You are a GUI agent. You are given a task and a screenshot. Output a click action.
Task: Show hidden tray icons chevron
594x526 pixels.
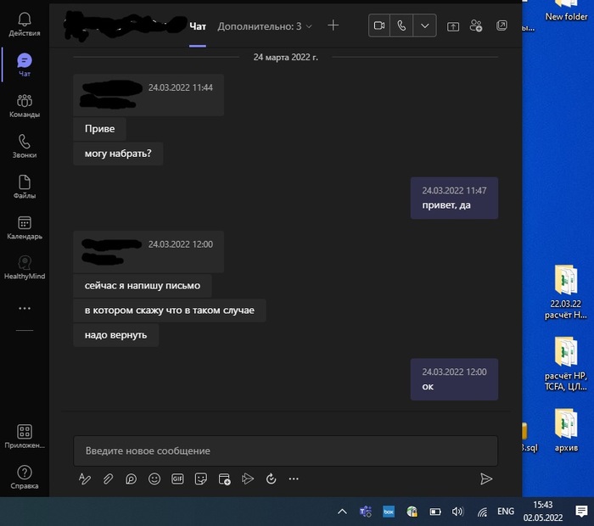[342, 512]
